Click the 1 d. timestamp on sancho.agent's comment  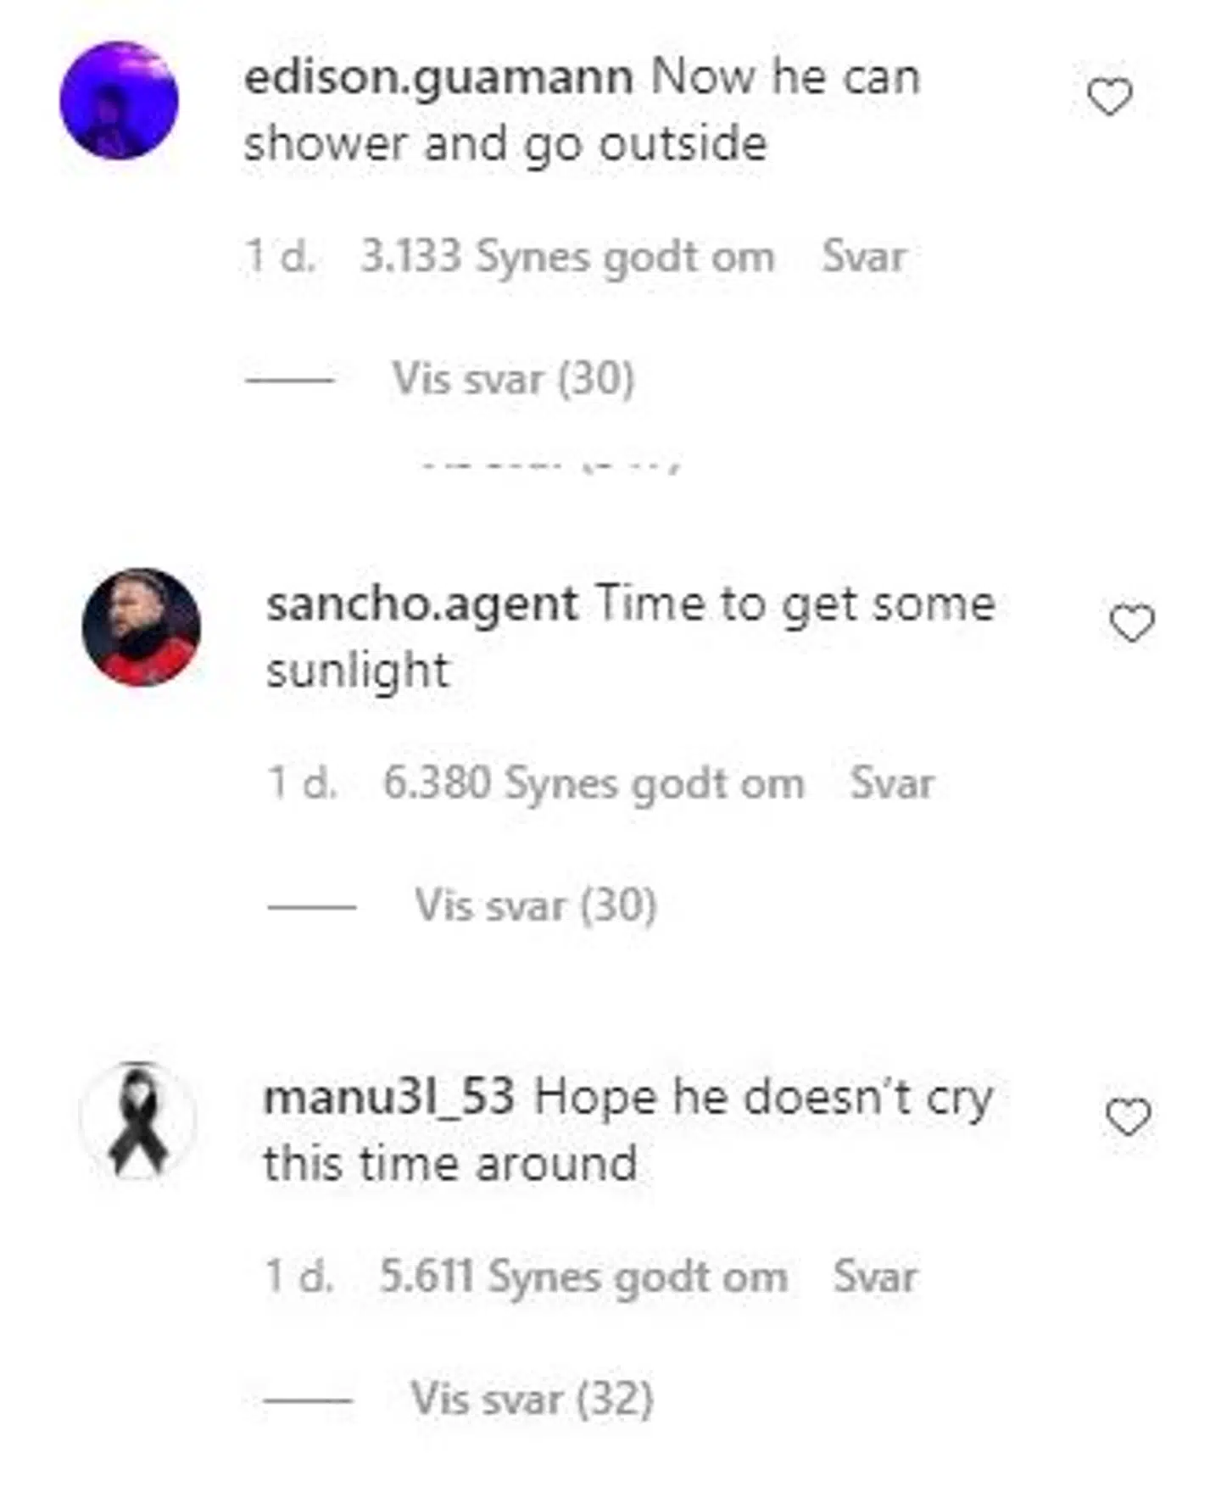pos(303,782)
